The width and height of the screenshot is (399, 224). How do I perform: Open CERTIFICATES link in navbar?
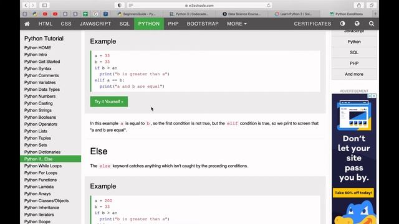[x=312, y=24]
